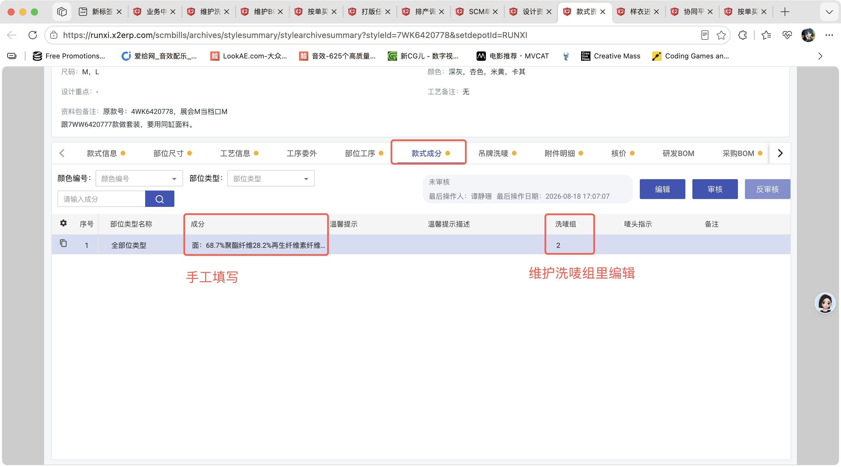Copy row 1 with copy icon

click(63, 243)
